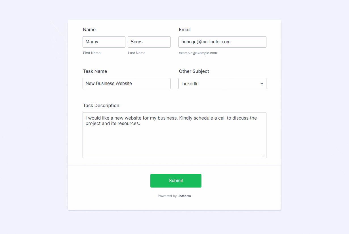
Task: Click the textarea resize handle corner
Action: (x=264, y=156)
